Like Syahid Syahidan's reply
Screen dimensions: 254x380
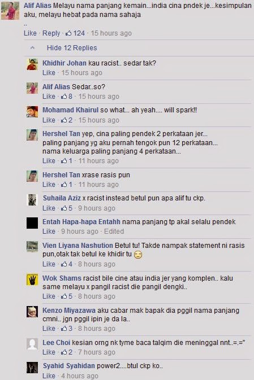[x=49, y=376]
